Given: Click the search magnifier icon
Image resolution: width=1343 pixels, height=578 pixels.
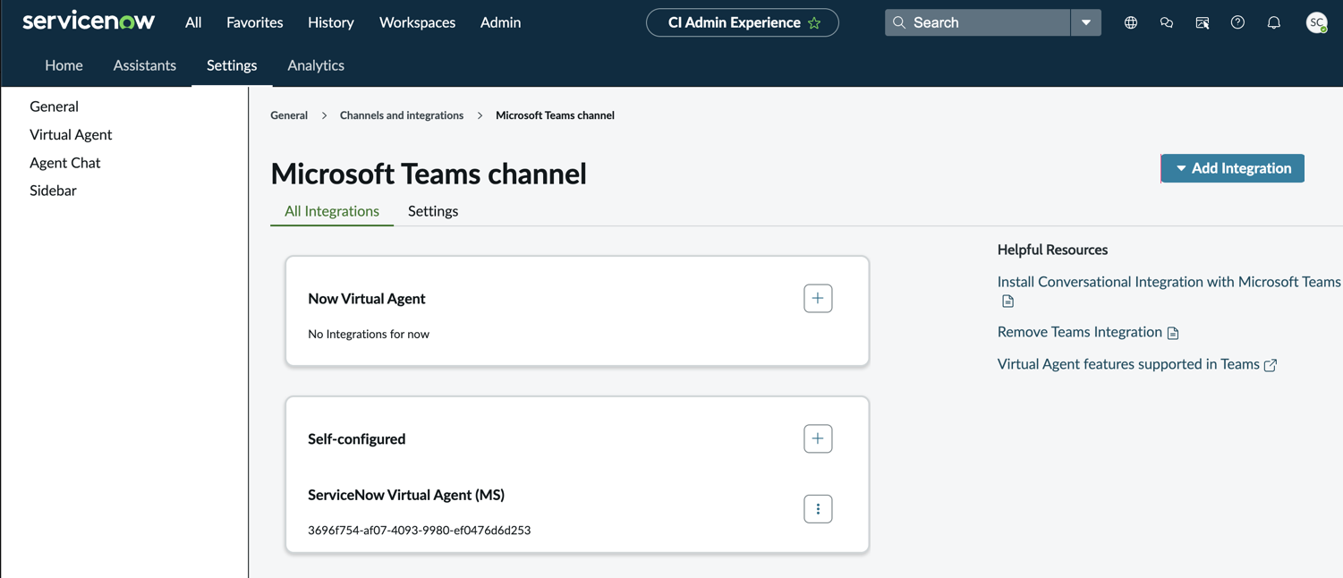Looking at the screenshot, I should pos(899,22).
